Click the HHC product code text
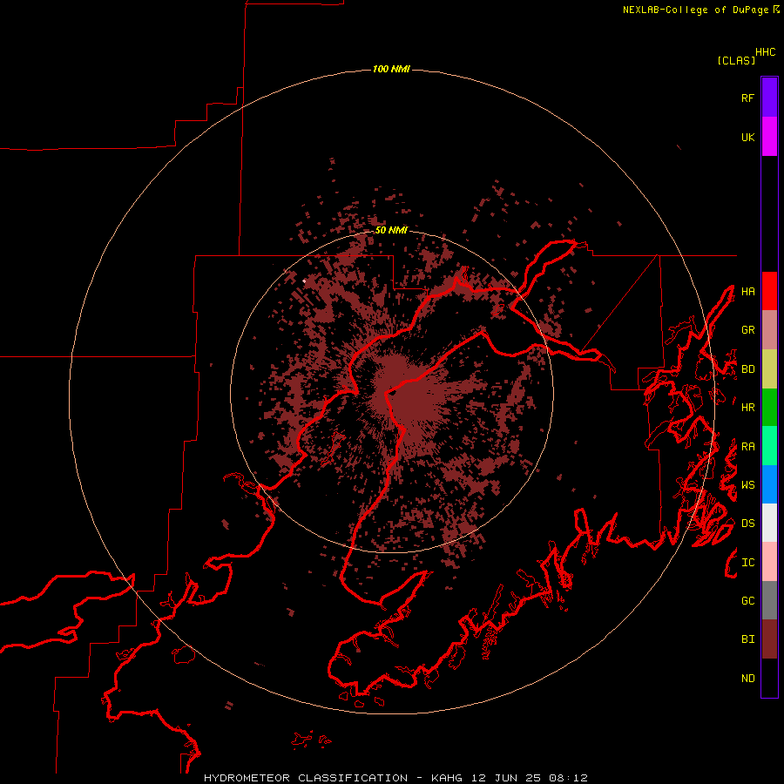 tap(765, 52)
